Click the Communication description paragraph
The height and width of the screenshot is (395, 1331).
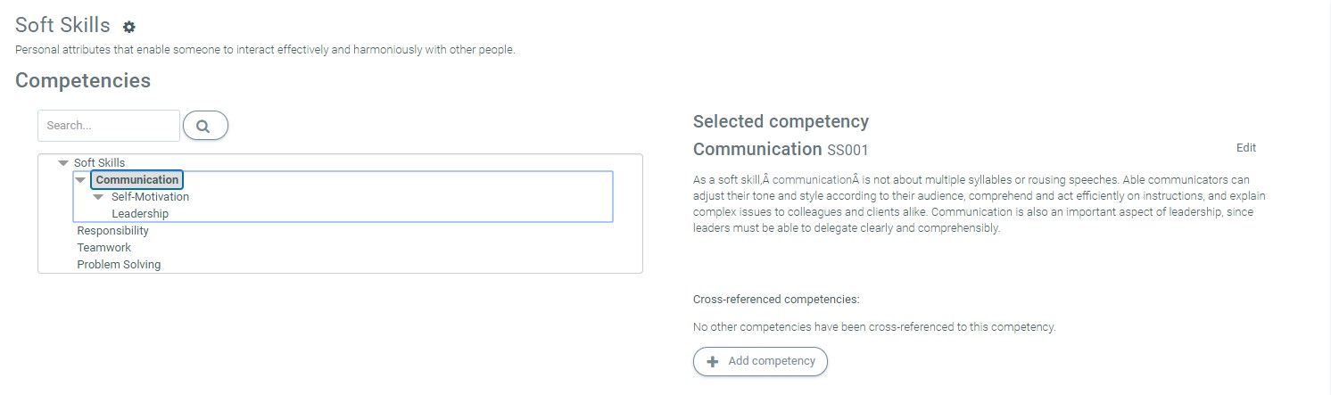pyautogui.click(x=979, y=203)
